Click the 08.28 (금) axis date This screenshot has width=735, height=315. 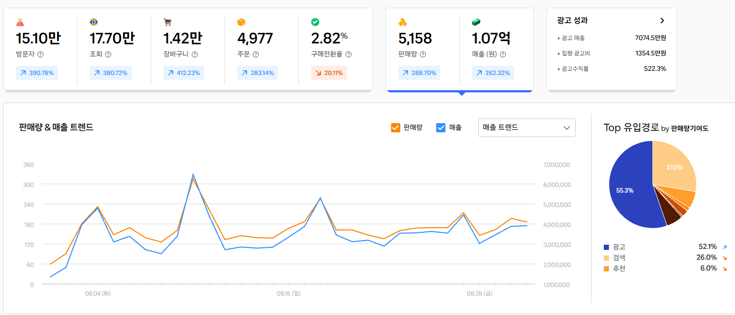pyautogui.click(x=479, y=294)
